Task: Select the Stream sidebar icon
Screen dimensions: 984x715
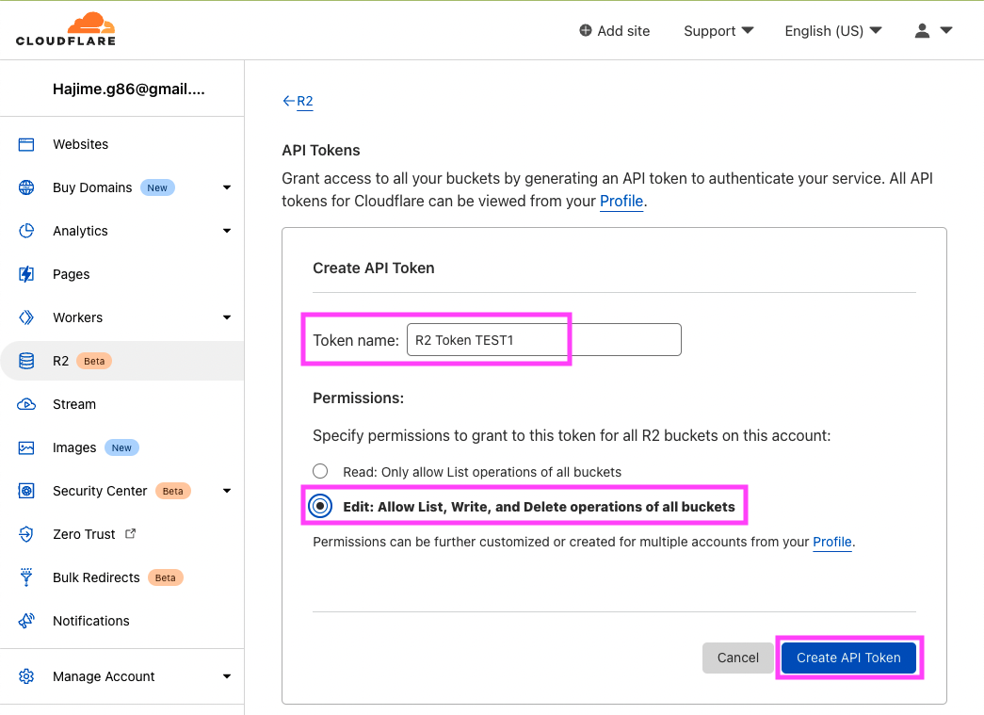Action: pos(25,404)
